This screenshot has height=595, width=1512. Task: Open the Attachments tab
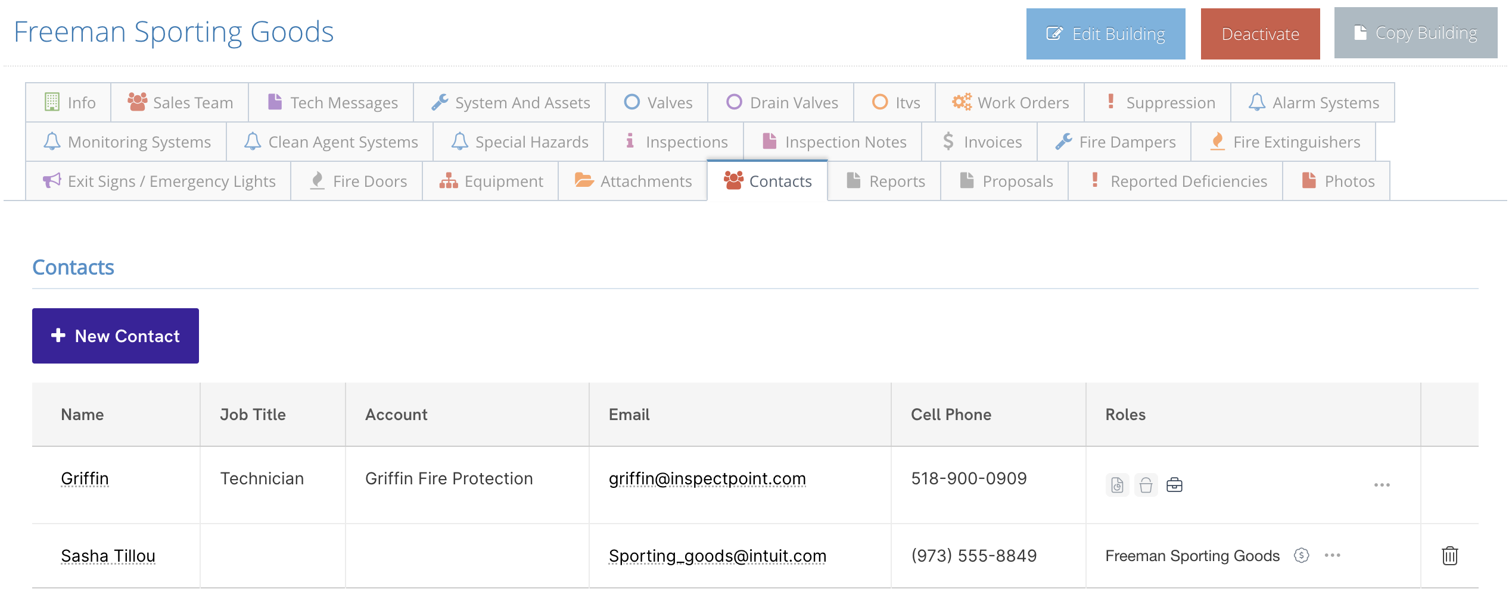[633, 181]
